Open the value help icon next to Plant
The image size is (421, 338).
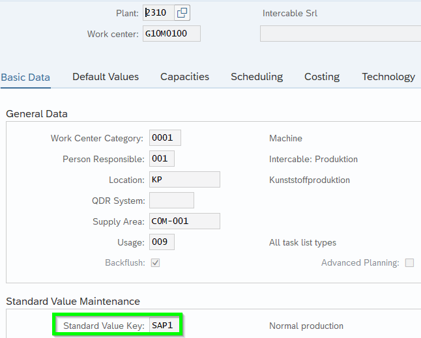pos(182,13)
